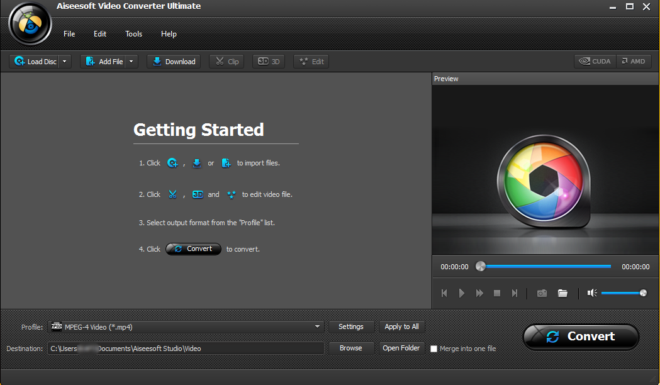Screen dimensions: 660x385
Task: Enable Merge into one file checkbox
Action: [x=434, y=349]
